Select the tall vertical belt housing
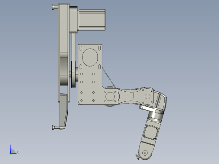Image resolution: width=219 pixels, height=164 pixels. [64, 53]
